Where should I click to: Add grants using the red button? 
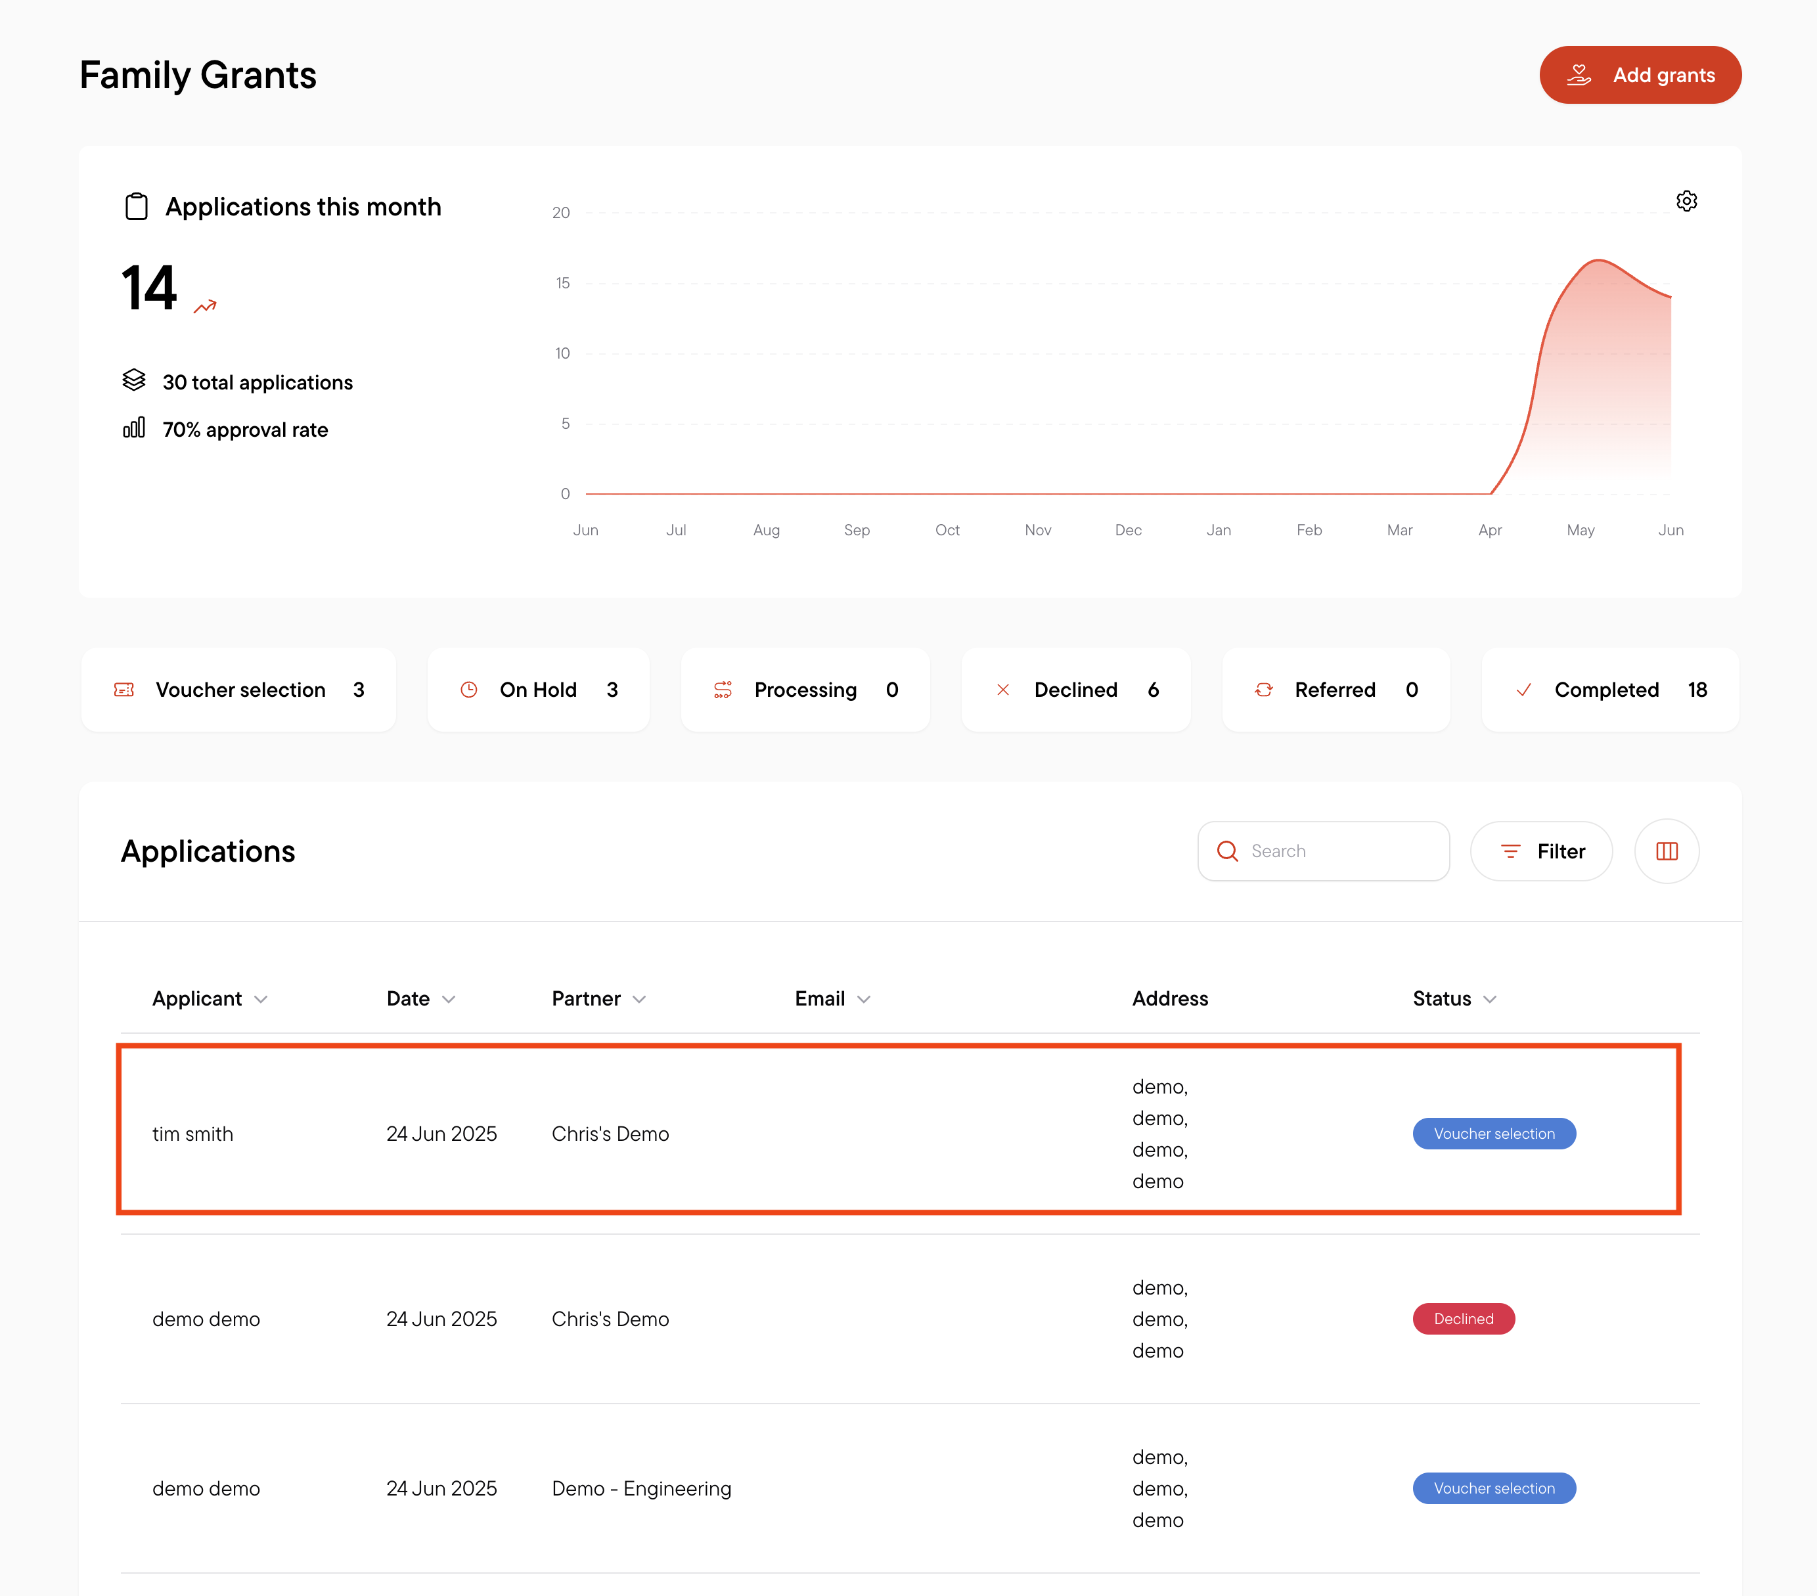[1640, 75]
